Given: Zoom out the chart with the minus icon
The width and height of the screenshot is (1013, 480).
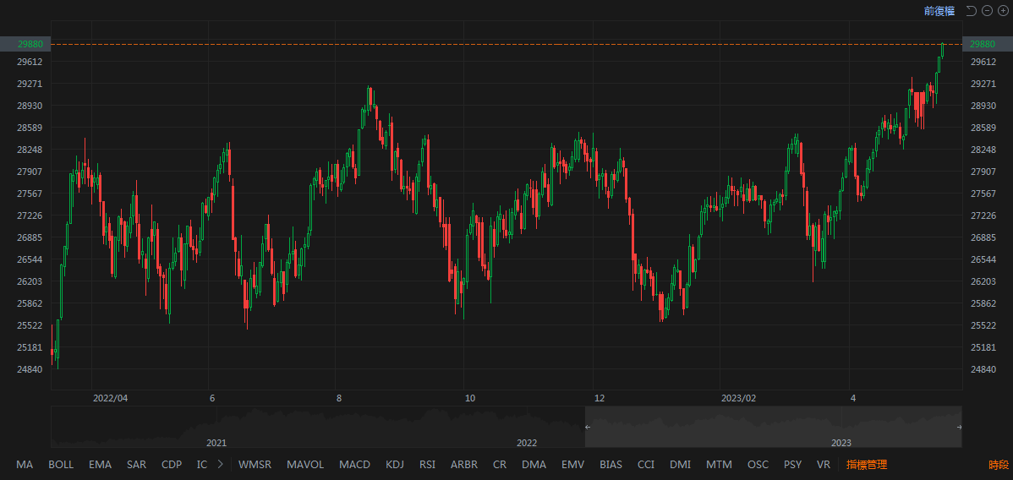Looking at the screenshot, I should pos(987,10).
